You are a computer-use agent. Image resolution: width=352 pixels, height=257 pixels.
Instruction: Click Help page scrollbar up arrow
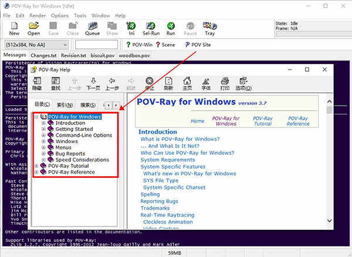[x=329, y=102]
